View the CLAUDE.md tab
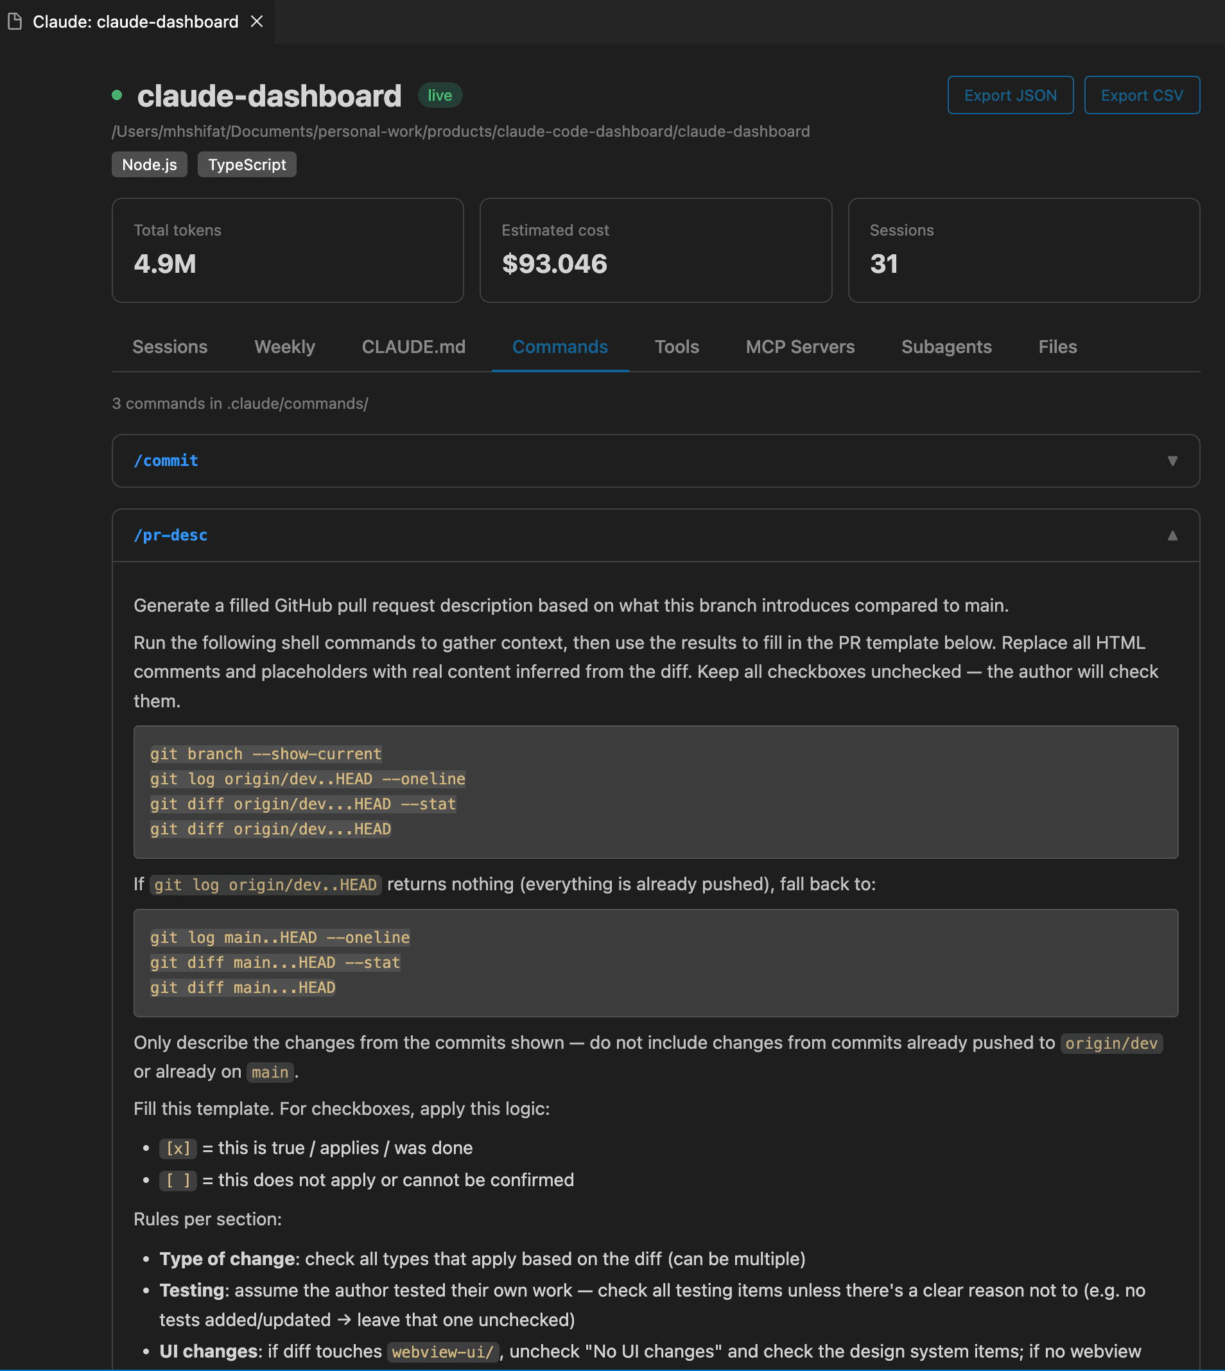Image resolution: width=1225 pixels, height=1371 pixels. [413, 347]
